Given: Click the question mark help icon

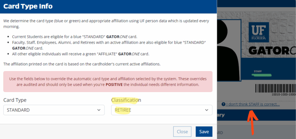Looking at the screenshot, I should pyautogui.click(x=223, y=104).
